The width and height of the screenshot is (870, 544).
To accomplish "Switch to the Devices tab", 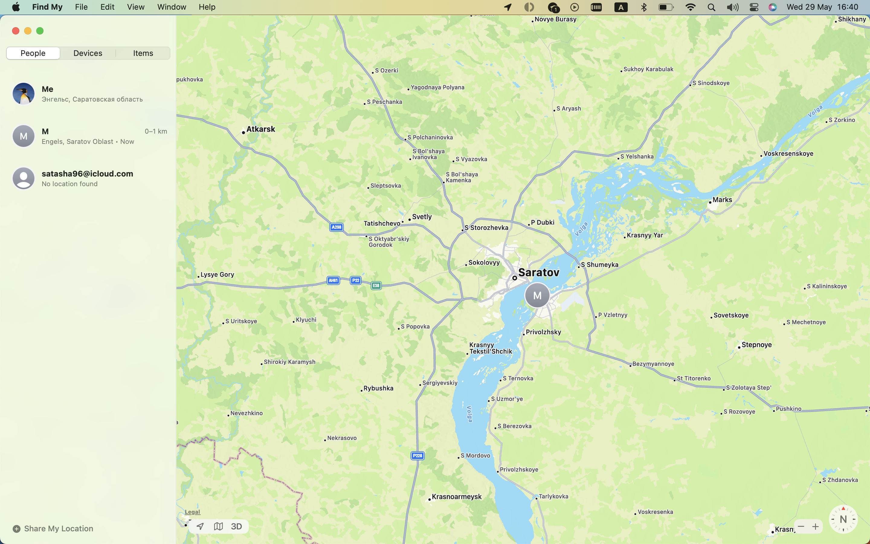I will tap(88, 53).
